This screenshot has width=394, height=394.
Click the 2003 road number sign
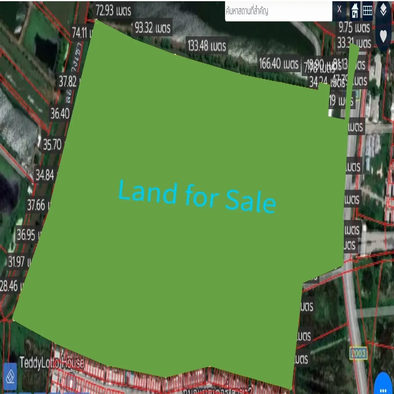[x=358, y=353]
